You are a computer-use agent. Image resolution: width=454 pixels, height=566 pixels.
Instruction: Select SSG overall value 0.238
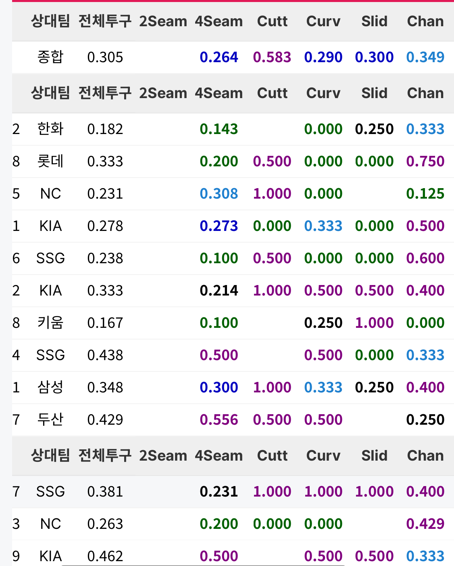[x=105, y=258]
